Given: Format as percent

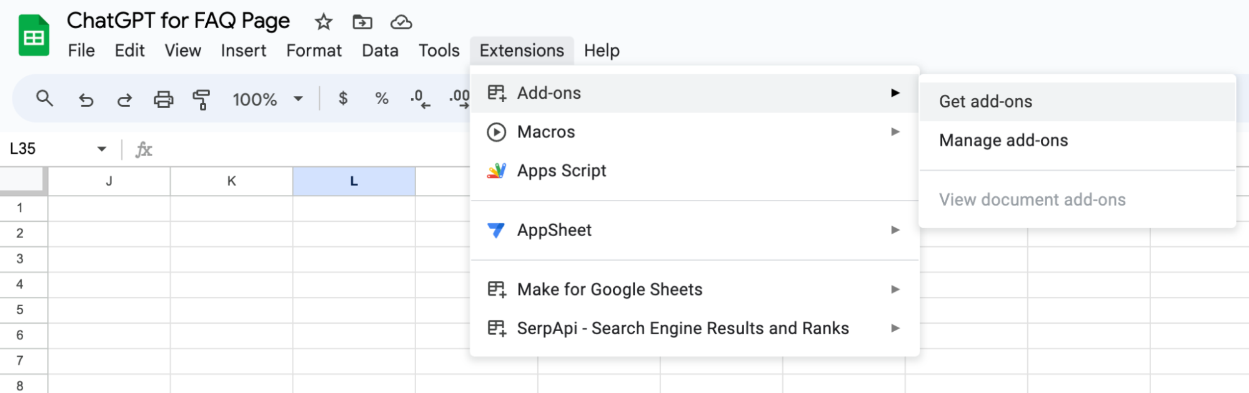Looking at the screenshot, I should click(x=382, y=98).
